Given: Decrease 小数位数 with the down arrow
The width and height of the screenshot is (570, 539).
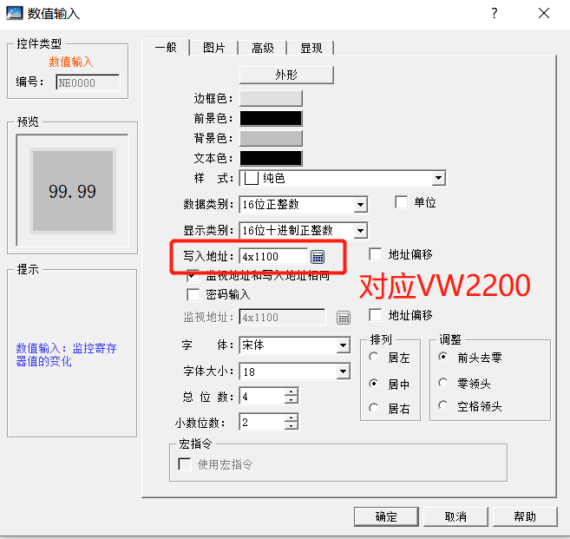Looking at the screenshot, I should 292,425.
